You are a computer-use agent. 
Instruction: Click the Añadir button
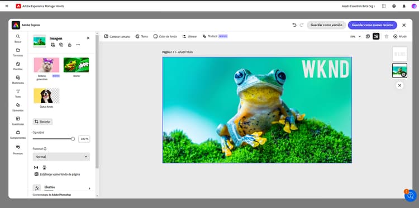click(400, 37)
